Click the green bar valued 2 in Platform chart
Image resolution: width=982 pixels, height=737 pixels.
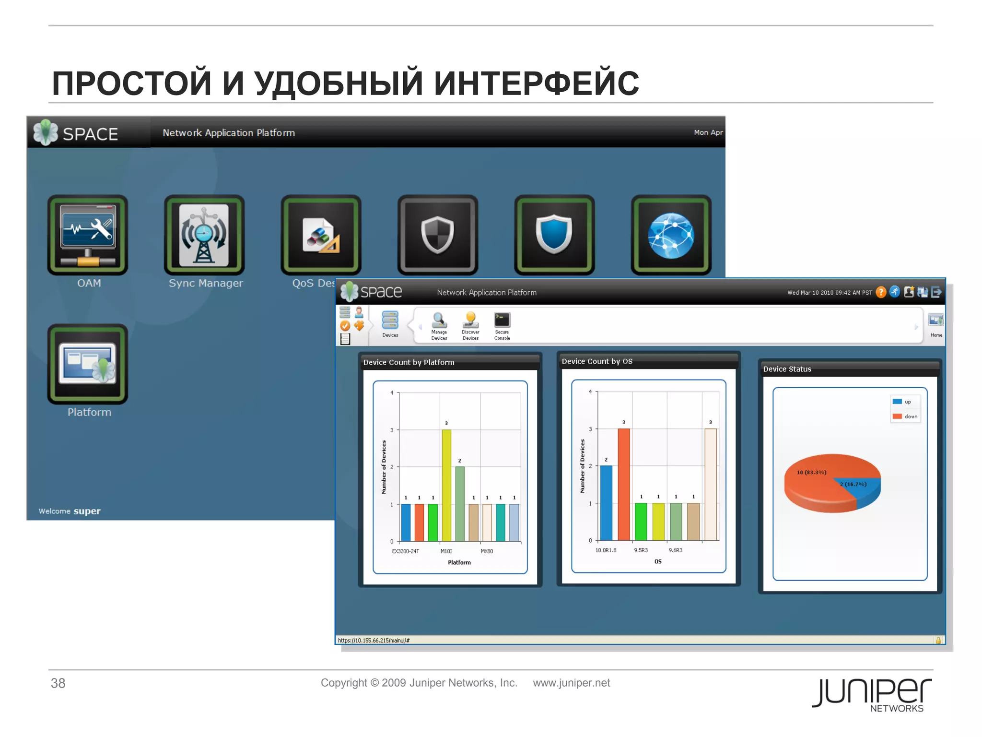pyautogui.click(x=460, y=504)
